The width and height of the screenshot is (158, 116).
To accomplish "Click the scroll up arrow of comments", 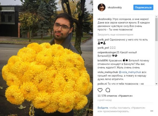I will pyautogui.click(x=156, y=17).
